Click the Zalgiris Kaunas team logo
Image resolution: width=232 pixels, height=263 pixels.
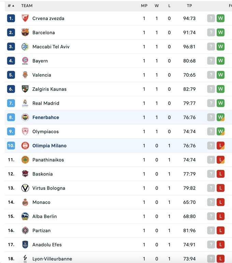point(25,89)
